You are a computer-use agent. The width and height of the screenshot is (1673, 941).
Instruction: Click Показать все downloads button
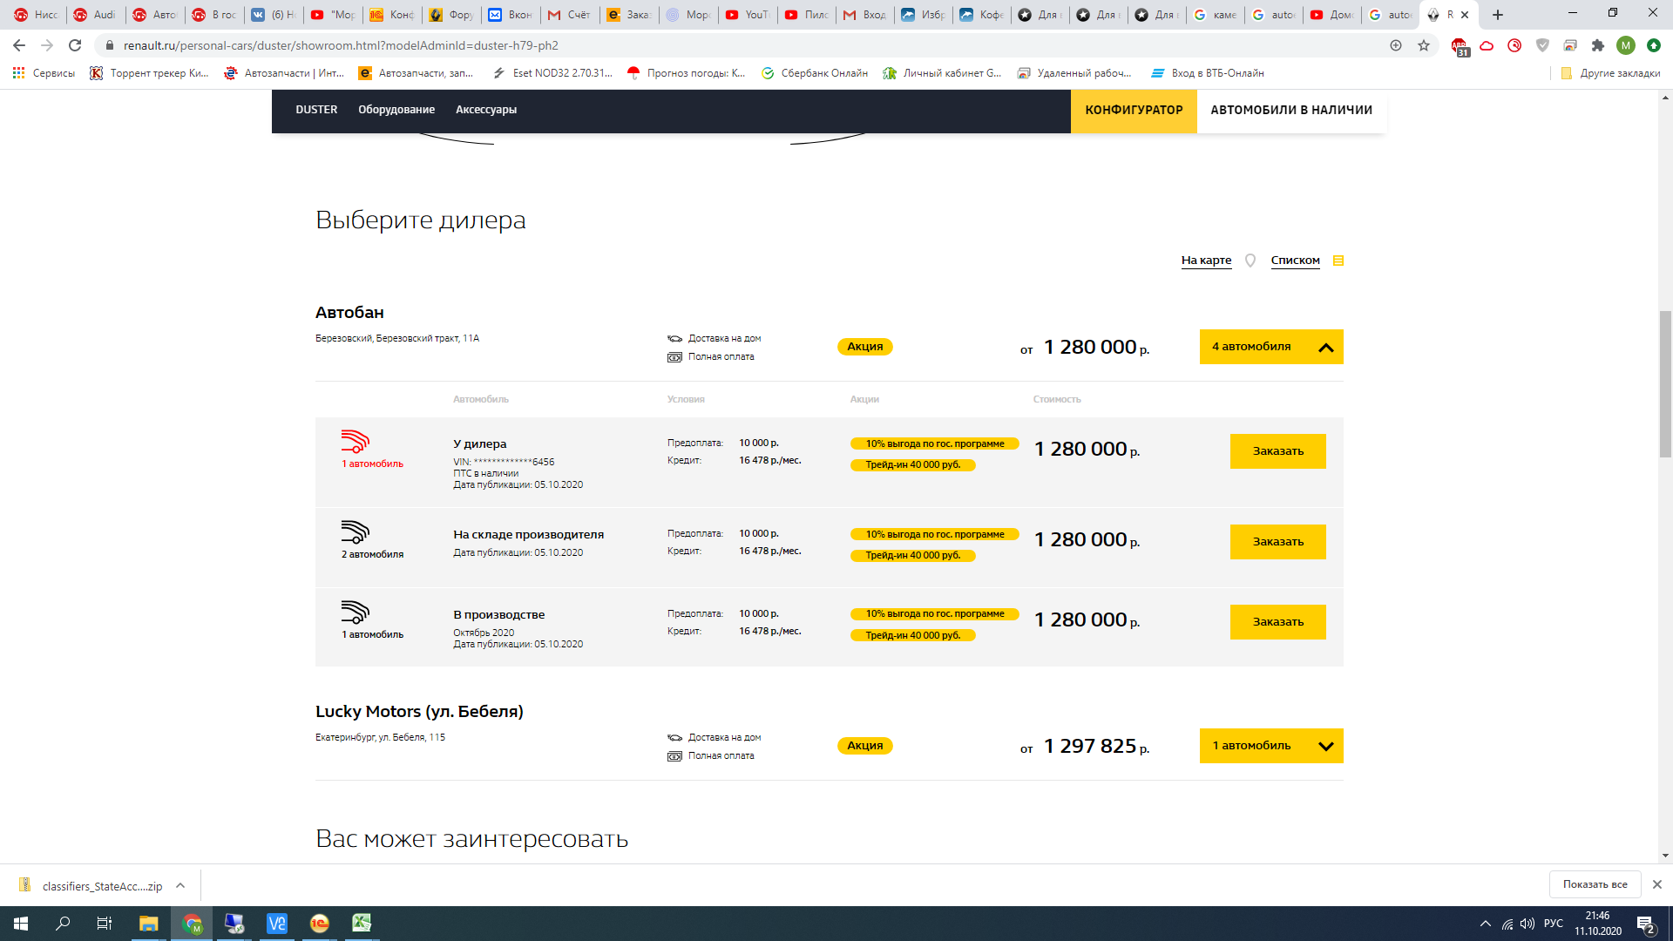click(x=1595, y=884)
